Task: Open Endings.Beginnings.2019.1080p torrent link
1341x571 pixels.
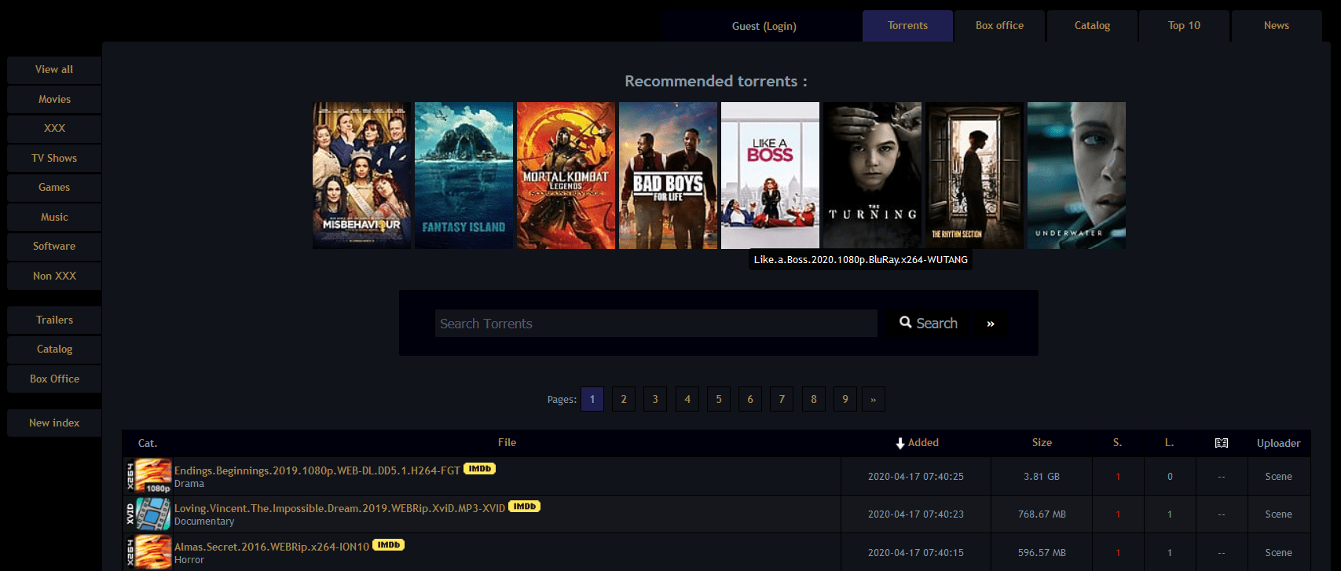Action: click(317, 470)
